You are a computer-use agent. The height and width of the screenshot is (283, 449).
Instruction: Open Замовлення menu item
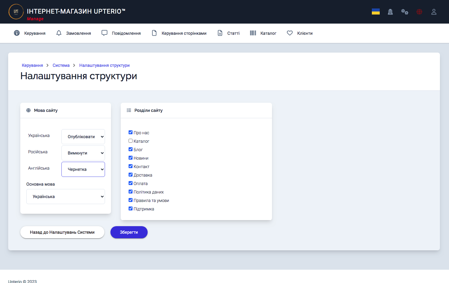(79, 33)
